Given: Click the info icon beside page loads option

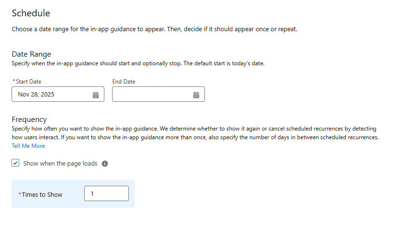Looking at the screenshot, I should 105,164.
